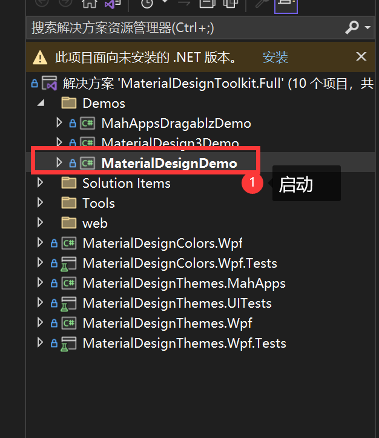This screenshot has width=379, height=438.
Task: Expand the MaterialDesignDemo project
Action: pyautogui.click(x=59, y=162)
